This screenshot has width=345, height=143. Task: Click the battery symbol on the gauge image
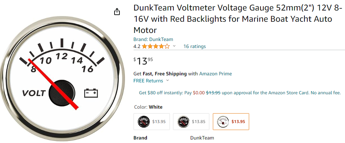(91, 93)
